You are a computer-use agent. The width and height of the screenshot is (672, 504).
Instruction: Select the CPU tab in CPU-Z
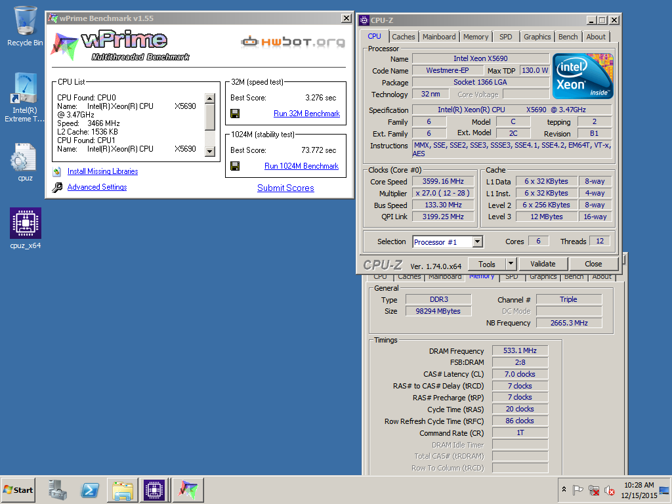[374, 36]
